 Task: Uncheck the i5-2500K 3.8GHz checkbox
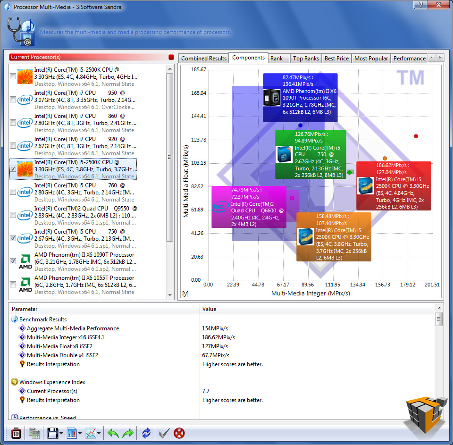(x=13, y=169)
